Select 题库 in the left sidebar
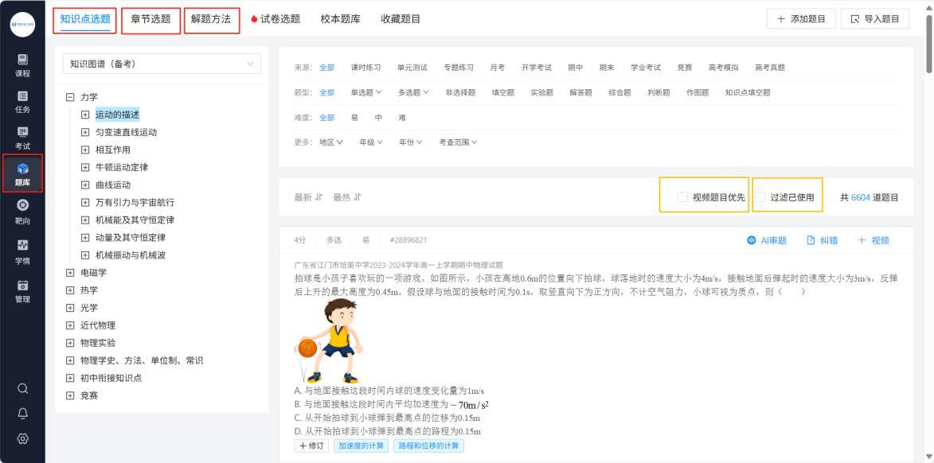 (22, 173)
